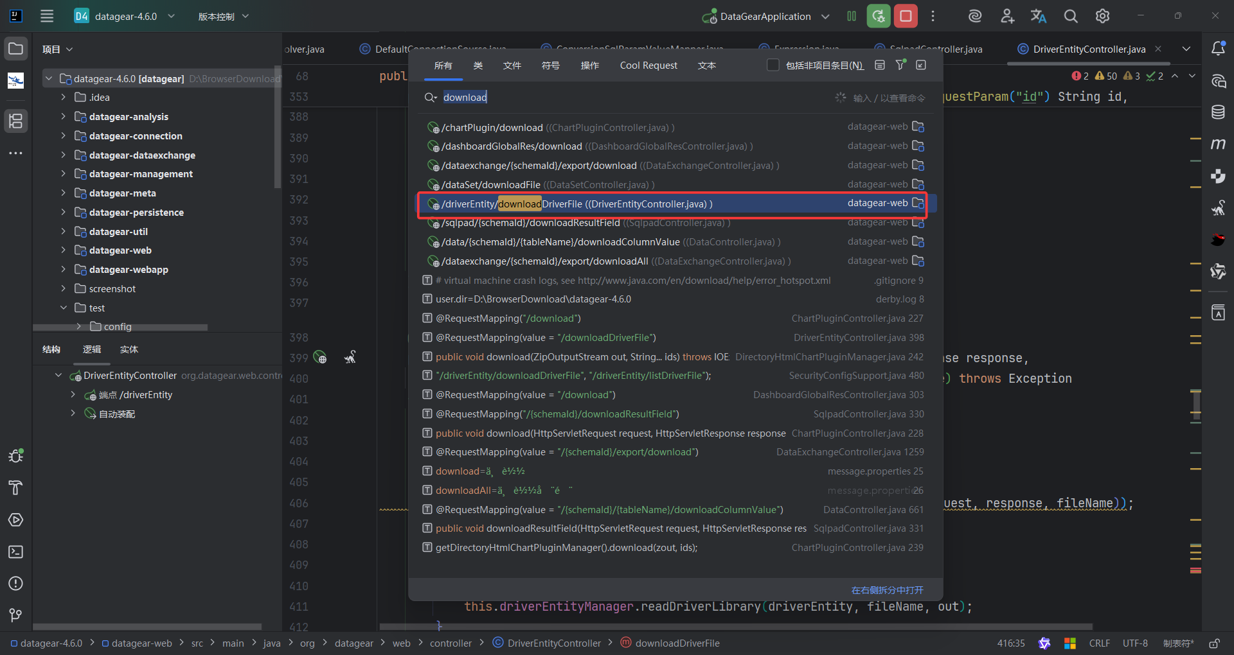This screenshot has width=1234, height=655.
Task: Stop the running application
Action: click(906, 16)
